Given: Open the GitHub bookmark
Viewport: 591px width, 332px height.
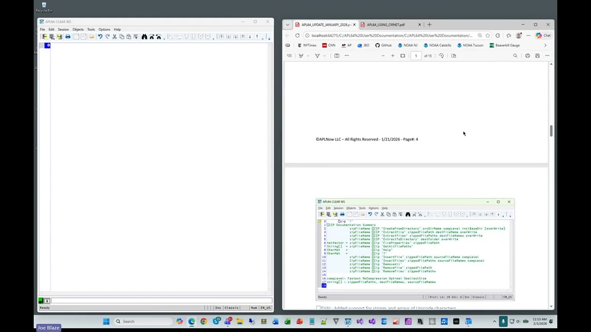Looking at the screenshot, I should point(383,45).
